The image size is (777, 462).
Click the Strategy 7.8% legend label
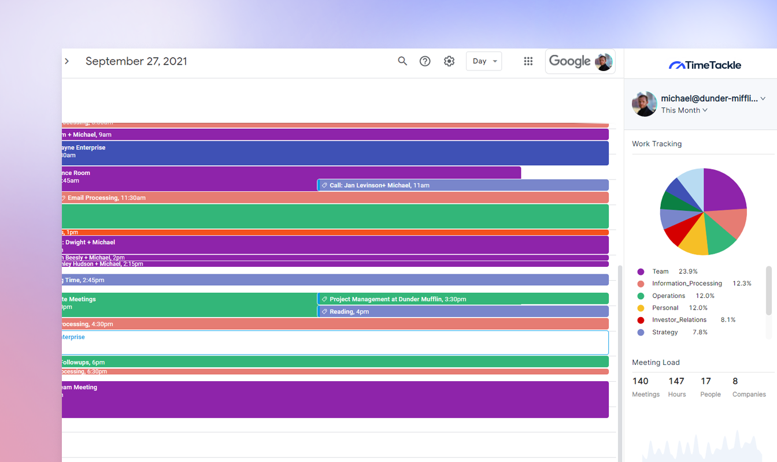point(680,333)
